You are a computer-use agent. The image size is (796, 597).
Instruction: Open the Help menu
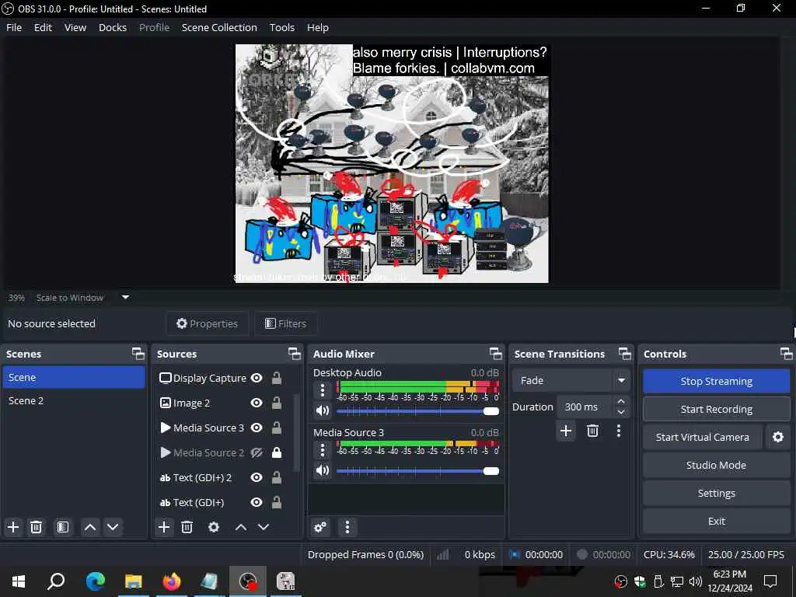tap(318, 27)
